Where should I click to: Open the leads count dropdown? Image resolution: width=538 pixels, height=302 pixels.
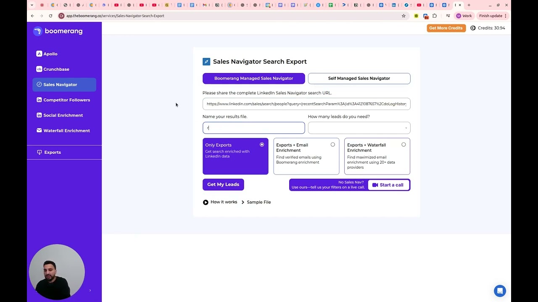[359, 128]
